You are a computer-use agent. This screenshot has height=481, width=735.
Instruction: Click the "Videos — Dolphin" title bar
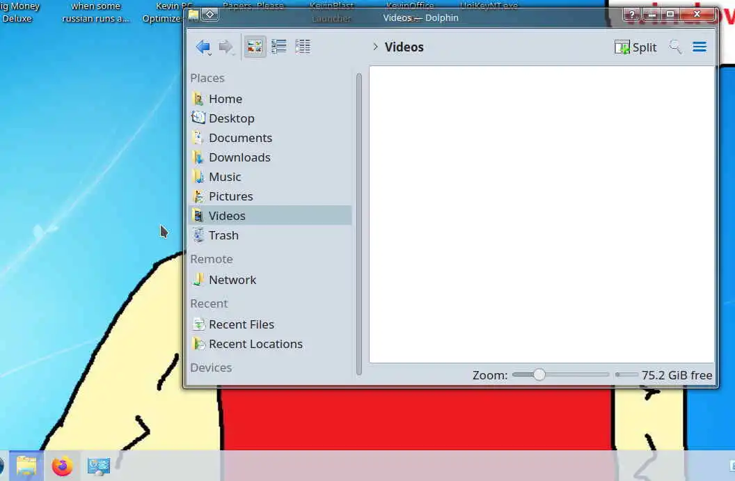click(x=420, y=17)
